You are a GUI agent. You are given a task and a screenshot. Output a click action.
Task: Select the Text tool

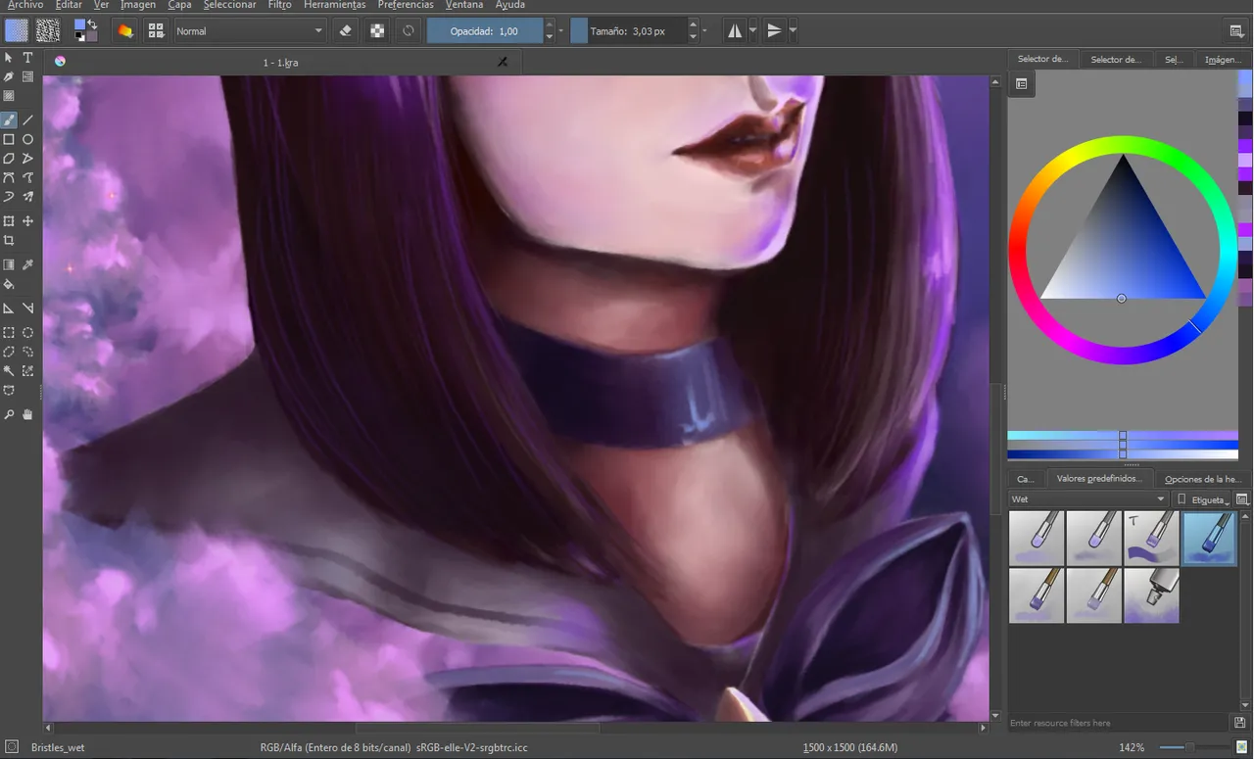27,58
